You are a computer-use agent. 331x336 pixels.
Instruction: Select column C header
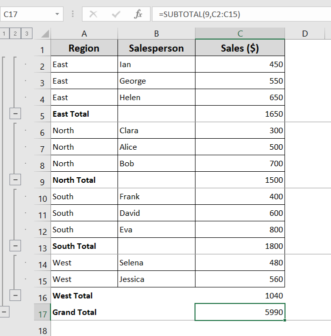pos(240,34)
